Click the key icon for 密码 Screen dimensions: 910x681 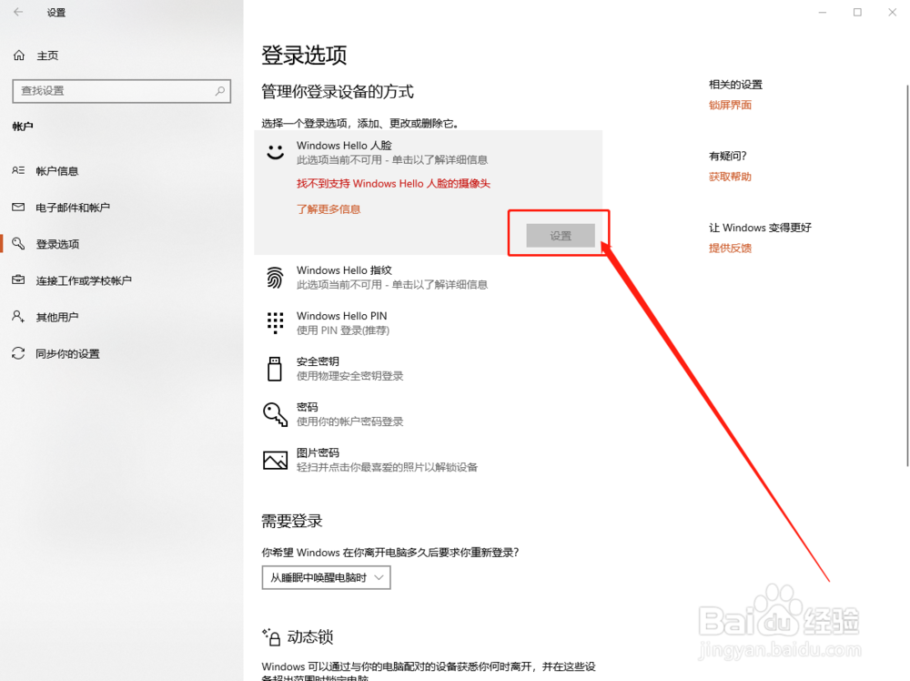[275, 414]
